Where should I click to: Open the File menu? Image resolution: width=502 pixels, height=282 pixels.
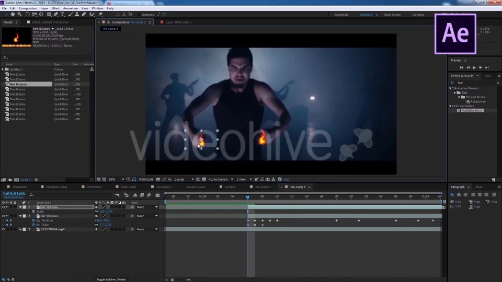click(x=4, y=8)
